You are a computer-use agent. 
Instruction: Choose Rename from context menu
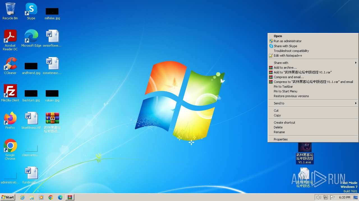313,132
